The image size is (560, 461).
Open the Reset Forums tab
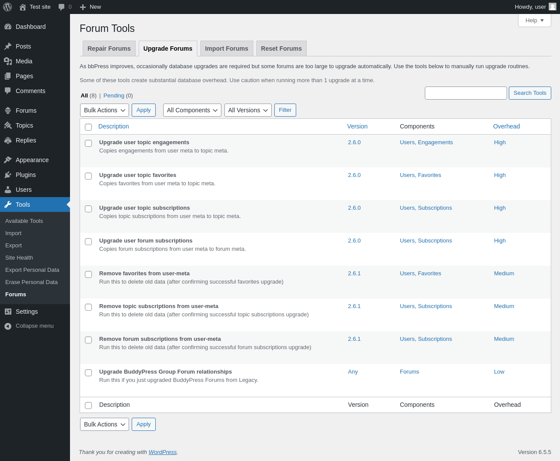click(x=281, y=49)
